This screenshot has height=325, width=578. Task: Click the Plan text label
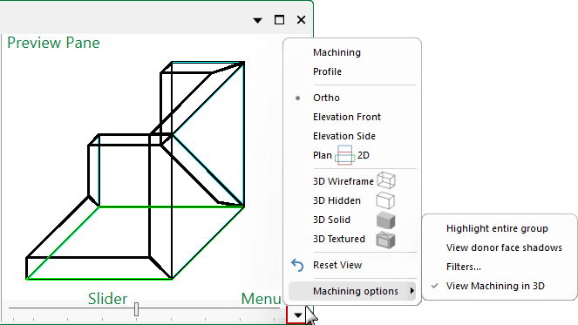pyautogui.click(x=323, y=155)
